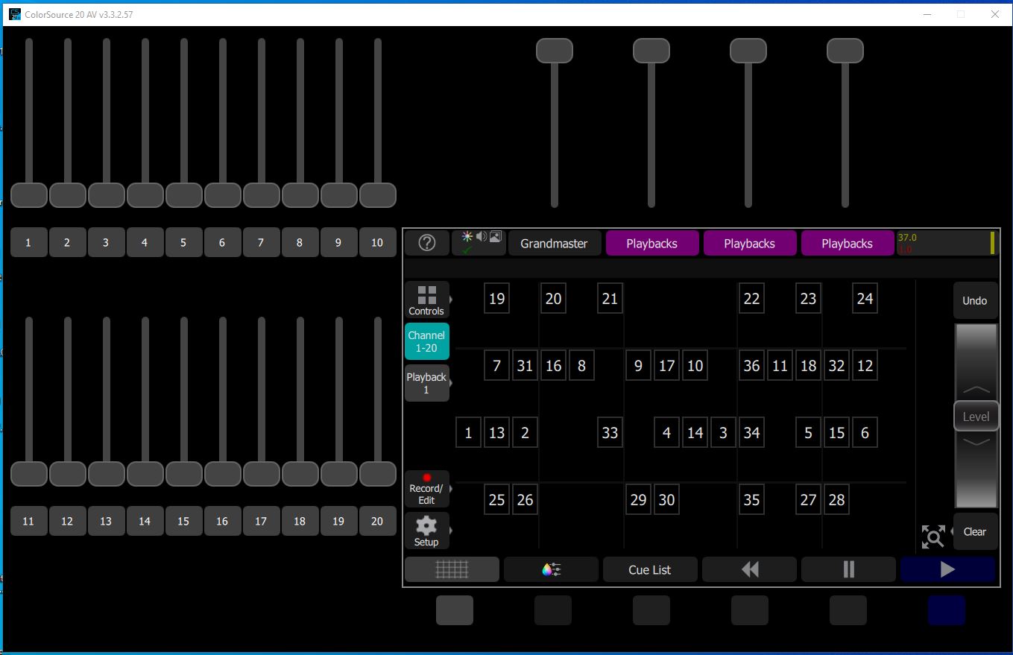Click the master fader handle above Grandmaster
1013x655 pixels.
coord(555,51)
